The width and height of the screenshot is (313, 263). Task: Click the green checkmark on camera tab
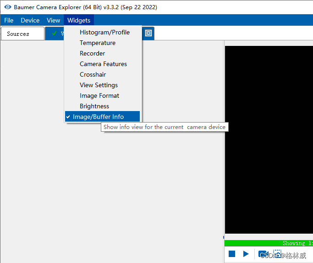(54, 34)
